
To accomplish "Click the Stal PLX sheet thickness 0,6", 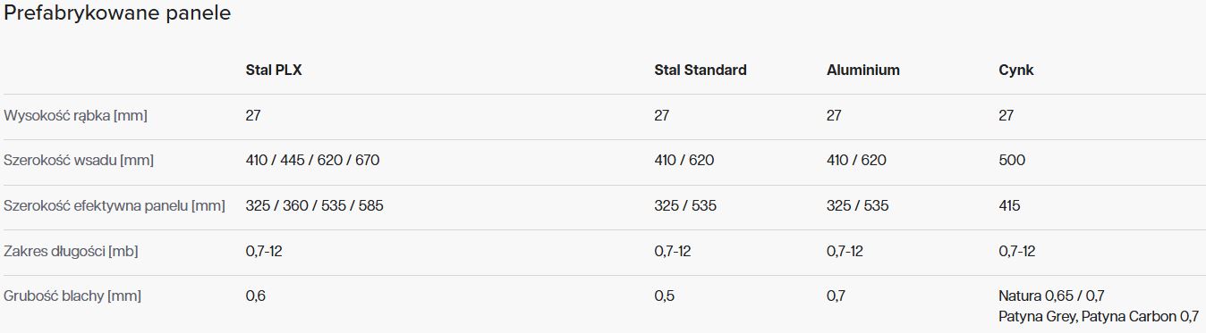I will [x=255, y=296].
